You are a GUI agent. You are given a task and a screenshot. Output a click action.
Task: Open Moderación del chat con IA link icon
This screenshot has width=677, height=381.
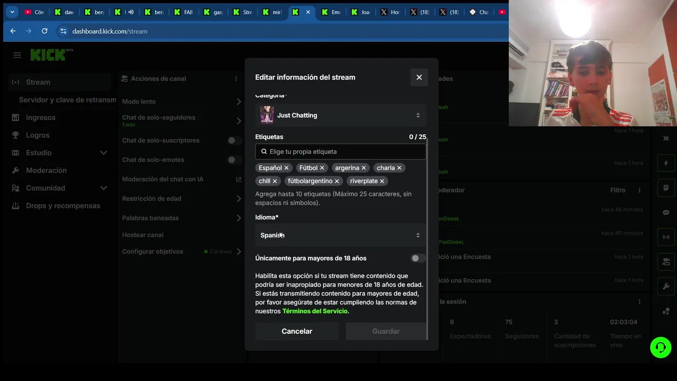pyautogui.click(x=239, y=179)
